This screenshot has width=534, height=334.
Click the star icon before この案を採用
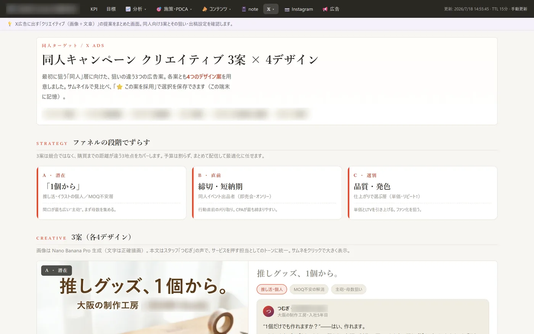tap(119, 87)
